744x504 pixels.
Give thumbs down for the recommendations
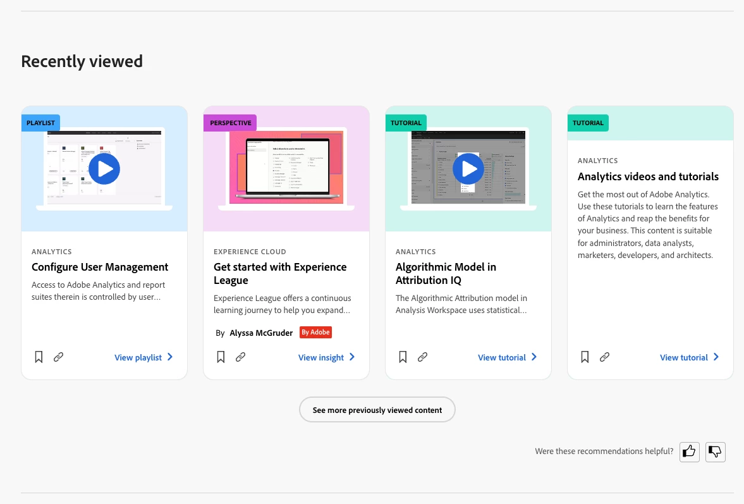click(x=715, y=452)
